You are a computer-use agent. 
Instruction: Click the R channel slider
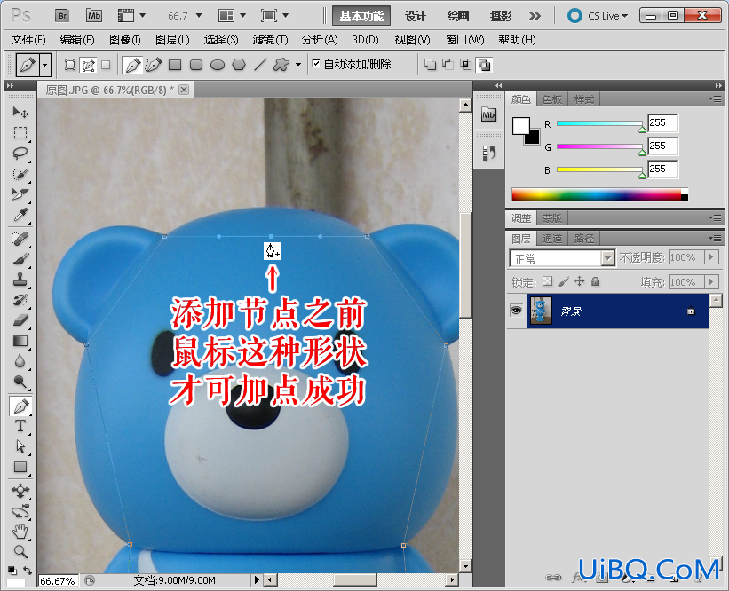(599, 123)
